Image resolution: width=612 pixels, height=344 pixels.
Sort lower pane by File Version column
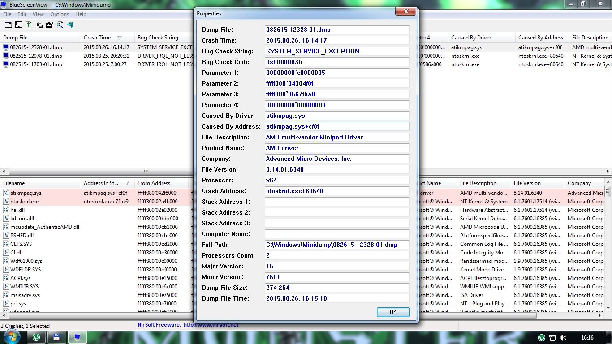[538, 183]
